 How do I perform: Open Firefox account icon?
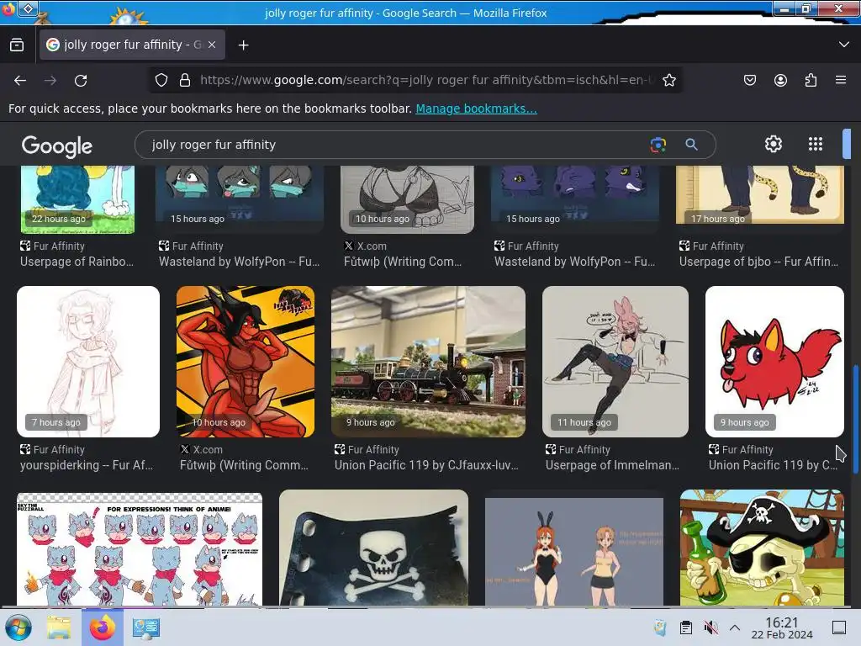(780, 80)
